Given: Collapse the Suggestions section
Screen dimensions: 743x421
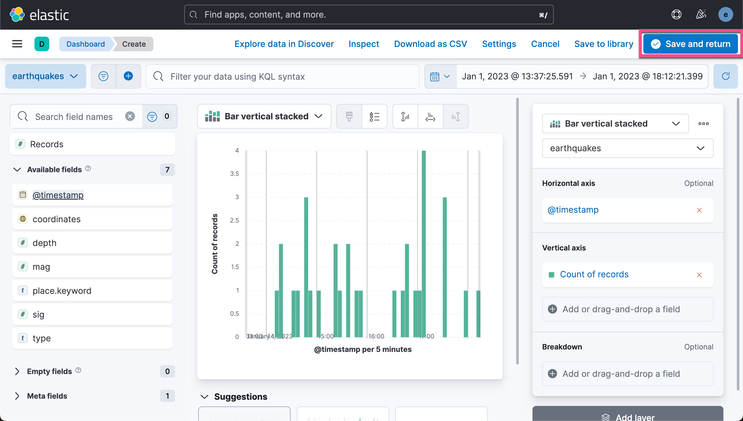Looking at the screenshot, I should coord(204,397).
